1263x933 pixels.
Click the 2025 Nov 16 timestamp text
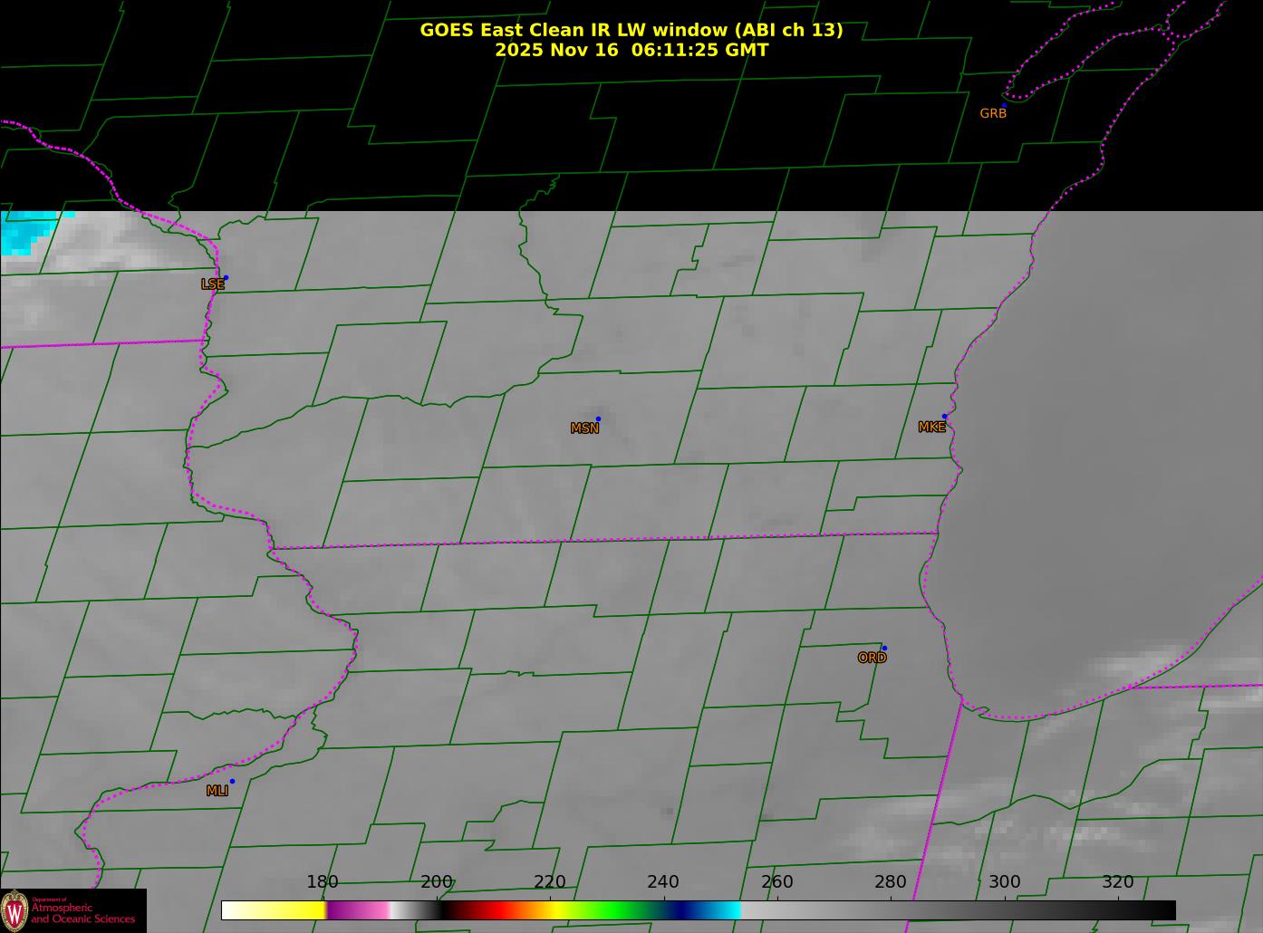631,50
